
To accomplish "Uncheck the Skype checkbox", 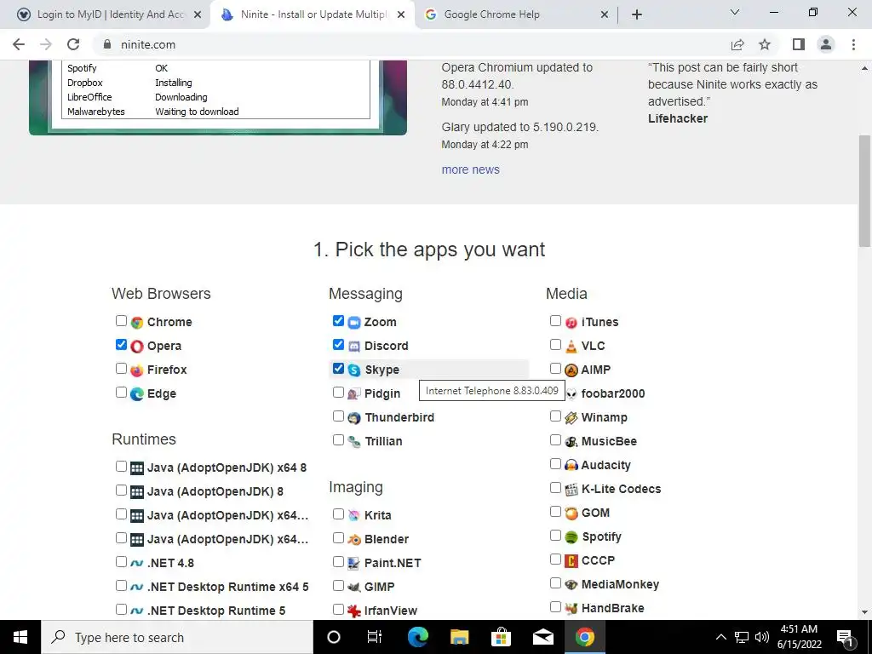I will (x=338, y=369).
